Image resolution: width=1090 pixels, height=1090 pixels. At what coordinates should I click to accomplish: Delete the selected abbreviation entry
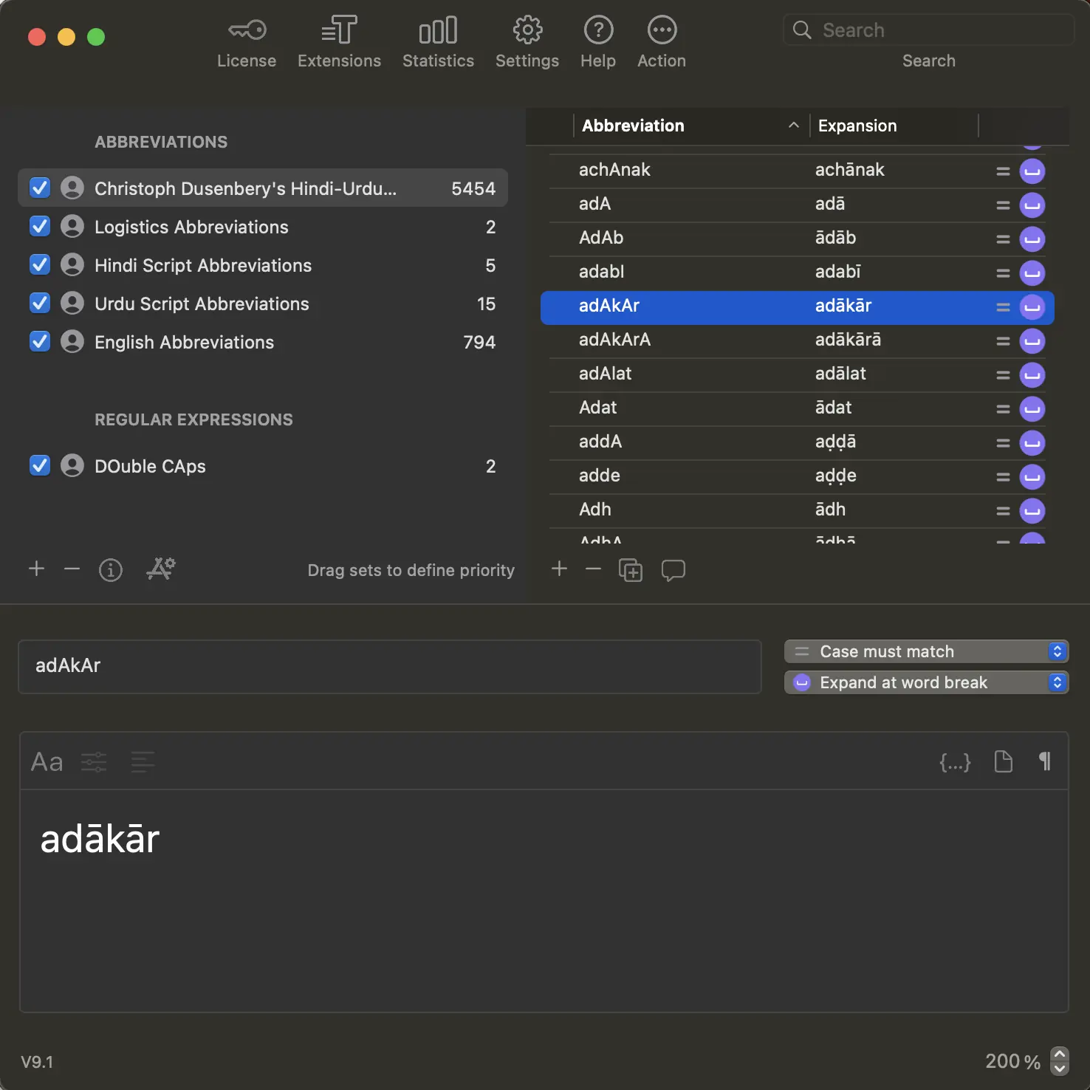pyautogui.click(x=594, y=569)
